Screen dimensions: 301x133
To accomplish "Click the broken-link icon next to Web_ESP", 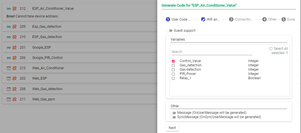I will (14, 78).
